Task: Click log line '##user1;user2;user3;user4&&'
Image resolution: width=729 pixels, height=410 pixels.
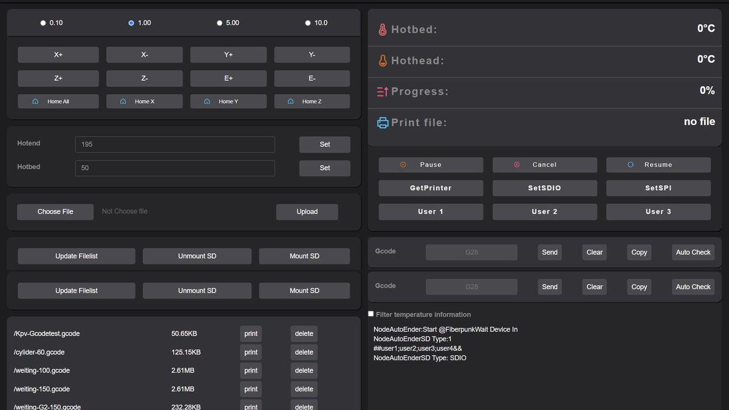Action: (x=418, y=349)
